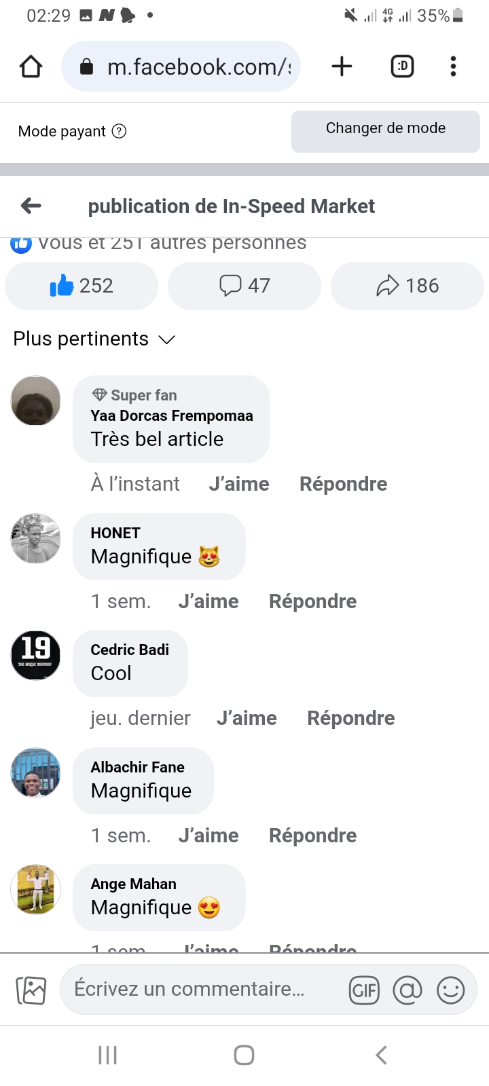
Task: Open the 186 shares button
Action: pyautogui.click(x=407, y=286)
